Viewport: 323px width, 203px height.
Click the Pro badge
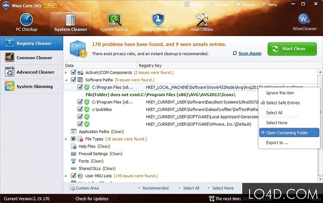point(51,5)
